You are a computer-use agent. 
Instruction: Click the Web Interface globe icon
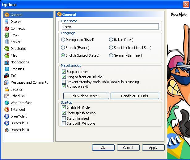click(7, 103)
